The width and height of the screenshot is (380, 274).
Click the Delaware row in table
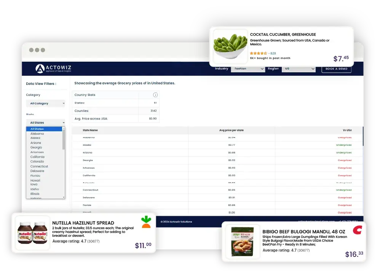[x=217, y=198]
